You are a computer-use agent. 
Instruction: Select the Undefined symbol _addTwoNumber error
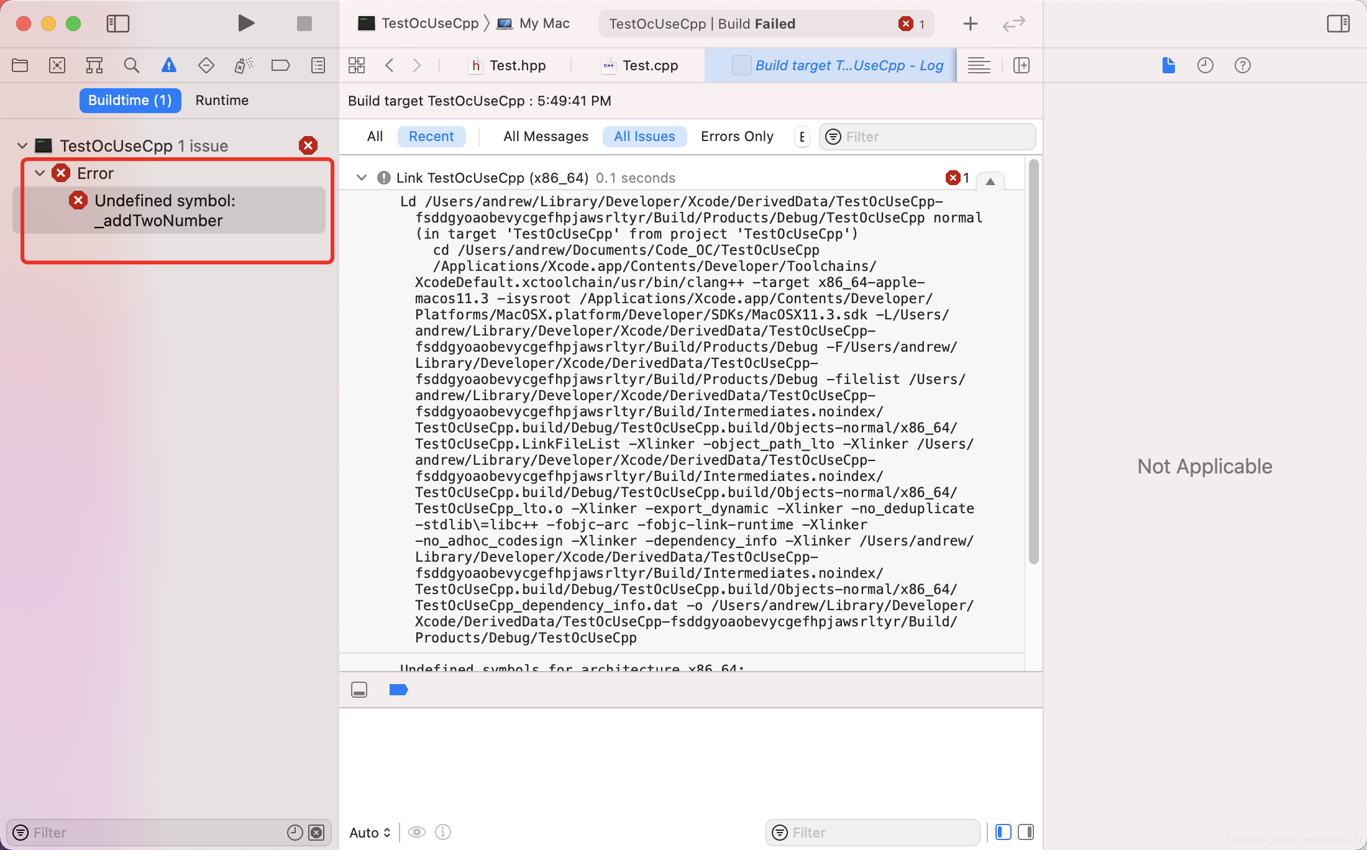point(174,210)
